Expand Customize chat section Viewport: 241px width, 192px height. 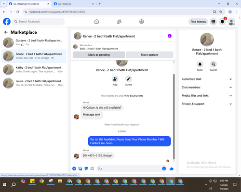(x=207, y=79)
